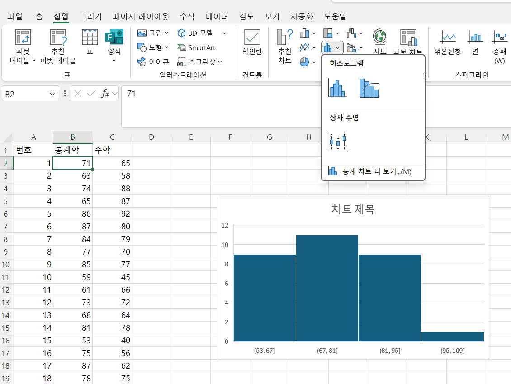Click the SmartArt icon
Viewport: 511px width, 384px height.
[x=196, y=47]
